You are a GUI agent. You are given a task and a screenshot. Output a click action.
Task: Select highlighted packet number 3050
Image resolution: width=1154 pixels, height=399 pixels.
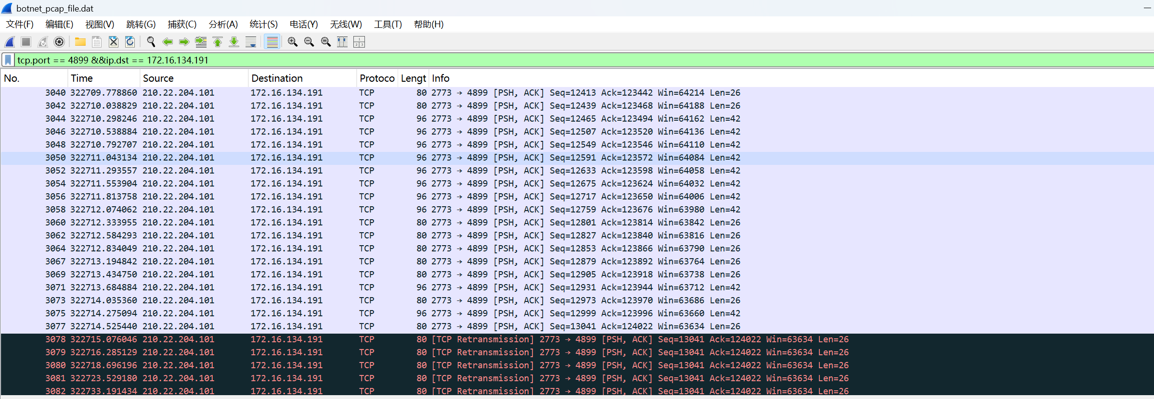(x=577, y=158)
